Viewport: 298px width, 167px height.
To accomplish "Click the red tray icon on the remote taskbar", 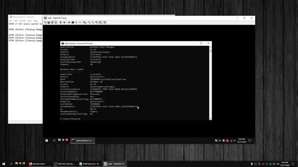I will [x=228, y=141].
